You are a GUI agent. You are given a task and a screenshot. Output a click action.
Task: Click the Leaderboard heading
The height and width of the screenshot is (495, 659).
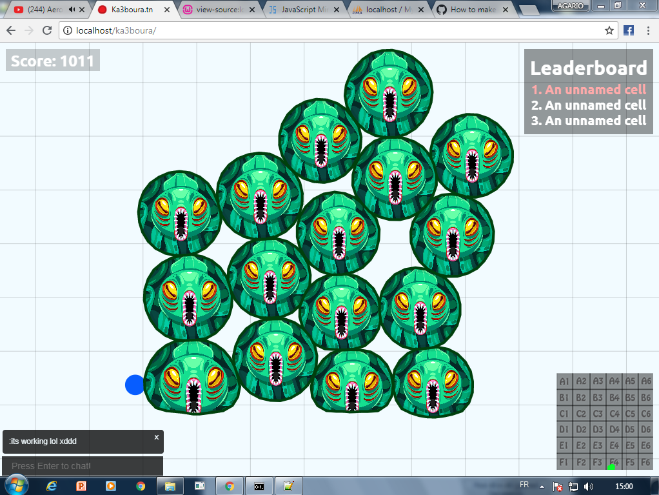click(588, 68)
